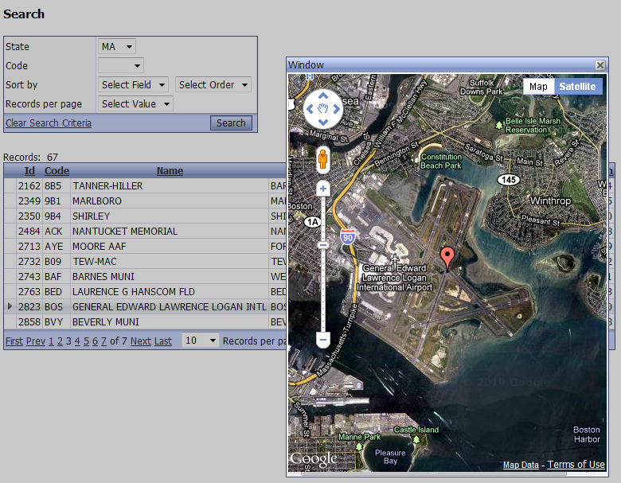Click the Interstate 90 shield on the map
This screenshot has height=483, width=621.
pyautogui.click(x=348, y=236)
